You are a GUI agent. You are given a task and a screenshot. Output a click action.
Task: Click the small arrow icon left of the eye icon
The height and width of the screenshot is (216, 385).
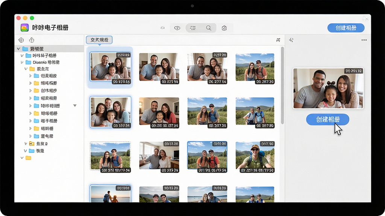(x=162, y=28)
